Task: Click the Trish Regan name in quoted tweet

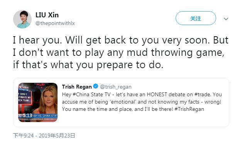Action: click(x=77, y=87)
